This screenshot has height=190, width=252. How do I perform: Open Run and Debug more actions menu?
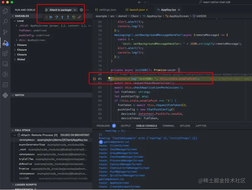87,10
